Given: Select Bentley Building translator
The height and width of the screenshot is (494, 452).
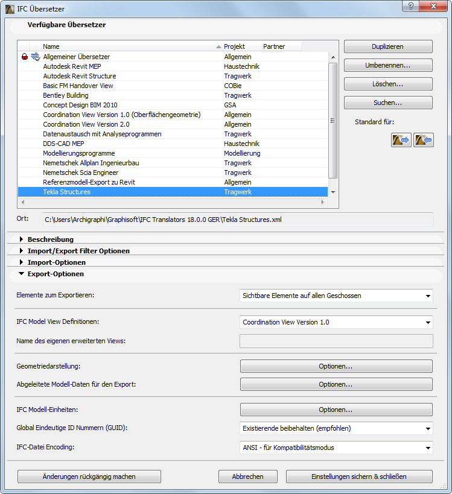Looking at the screenshot, I should point(173,95).
